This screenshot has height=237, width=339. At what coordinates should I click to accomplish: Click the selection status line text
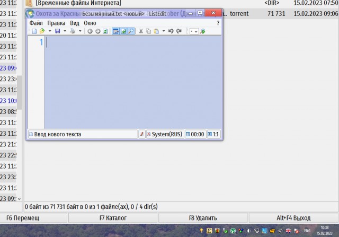coord(91,207)
